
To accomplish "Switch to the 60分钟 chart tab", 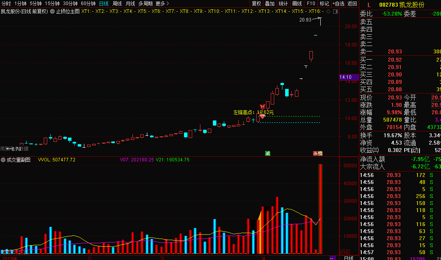I will coord(88,4).
